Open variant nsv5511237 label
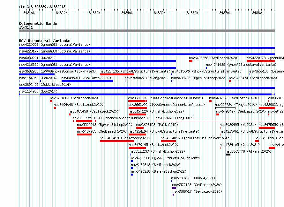The width and height of the screenshot is (284, 207). [157, 151]
